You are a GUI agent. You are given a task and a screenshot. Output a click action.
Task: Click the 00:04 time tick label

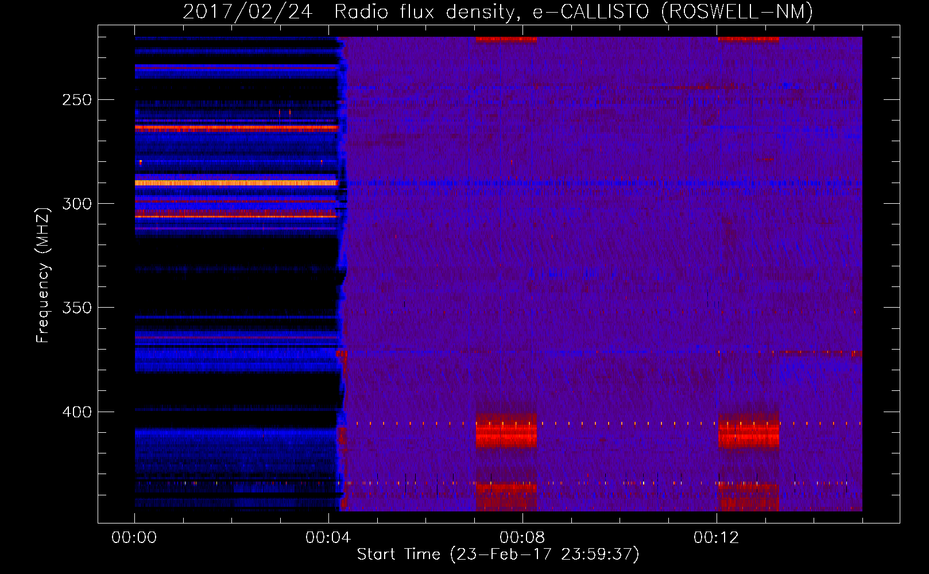coord(328,538)
